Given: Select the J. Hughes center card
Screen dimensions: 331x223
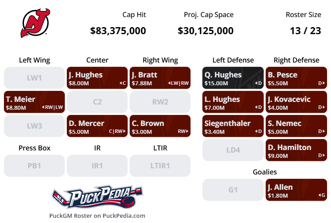Looking at the screenshot, I should (x=97, y=78).
